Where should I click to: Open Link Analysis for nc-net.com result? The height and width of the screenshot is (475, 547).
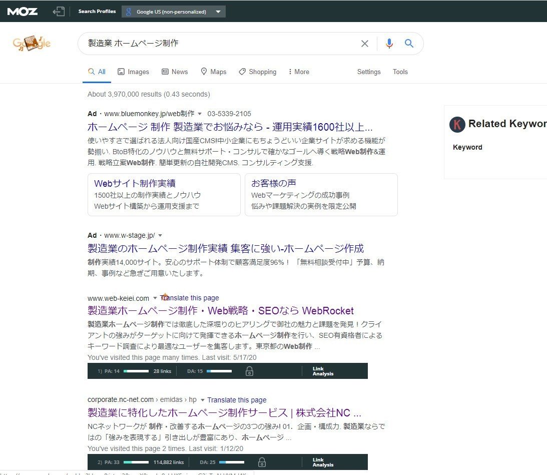tap(323, 462)
